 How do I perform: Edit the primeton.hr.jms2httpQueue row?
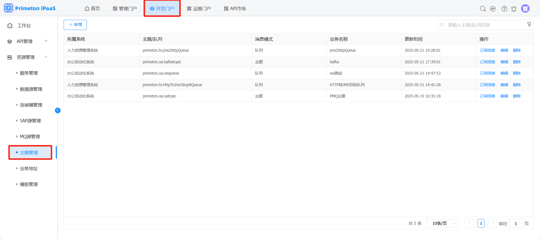click(504, 50)
